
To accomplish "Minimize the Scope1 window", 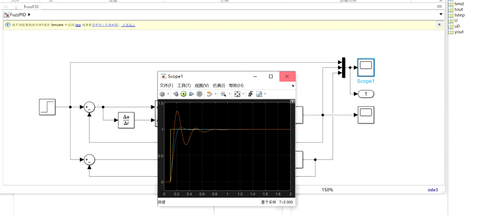I will 254,76.
